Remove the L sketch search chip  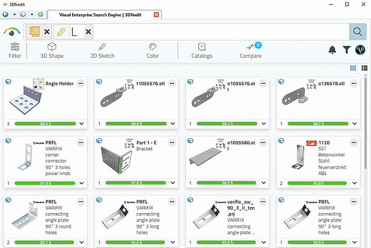point(88,32)
